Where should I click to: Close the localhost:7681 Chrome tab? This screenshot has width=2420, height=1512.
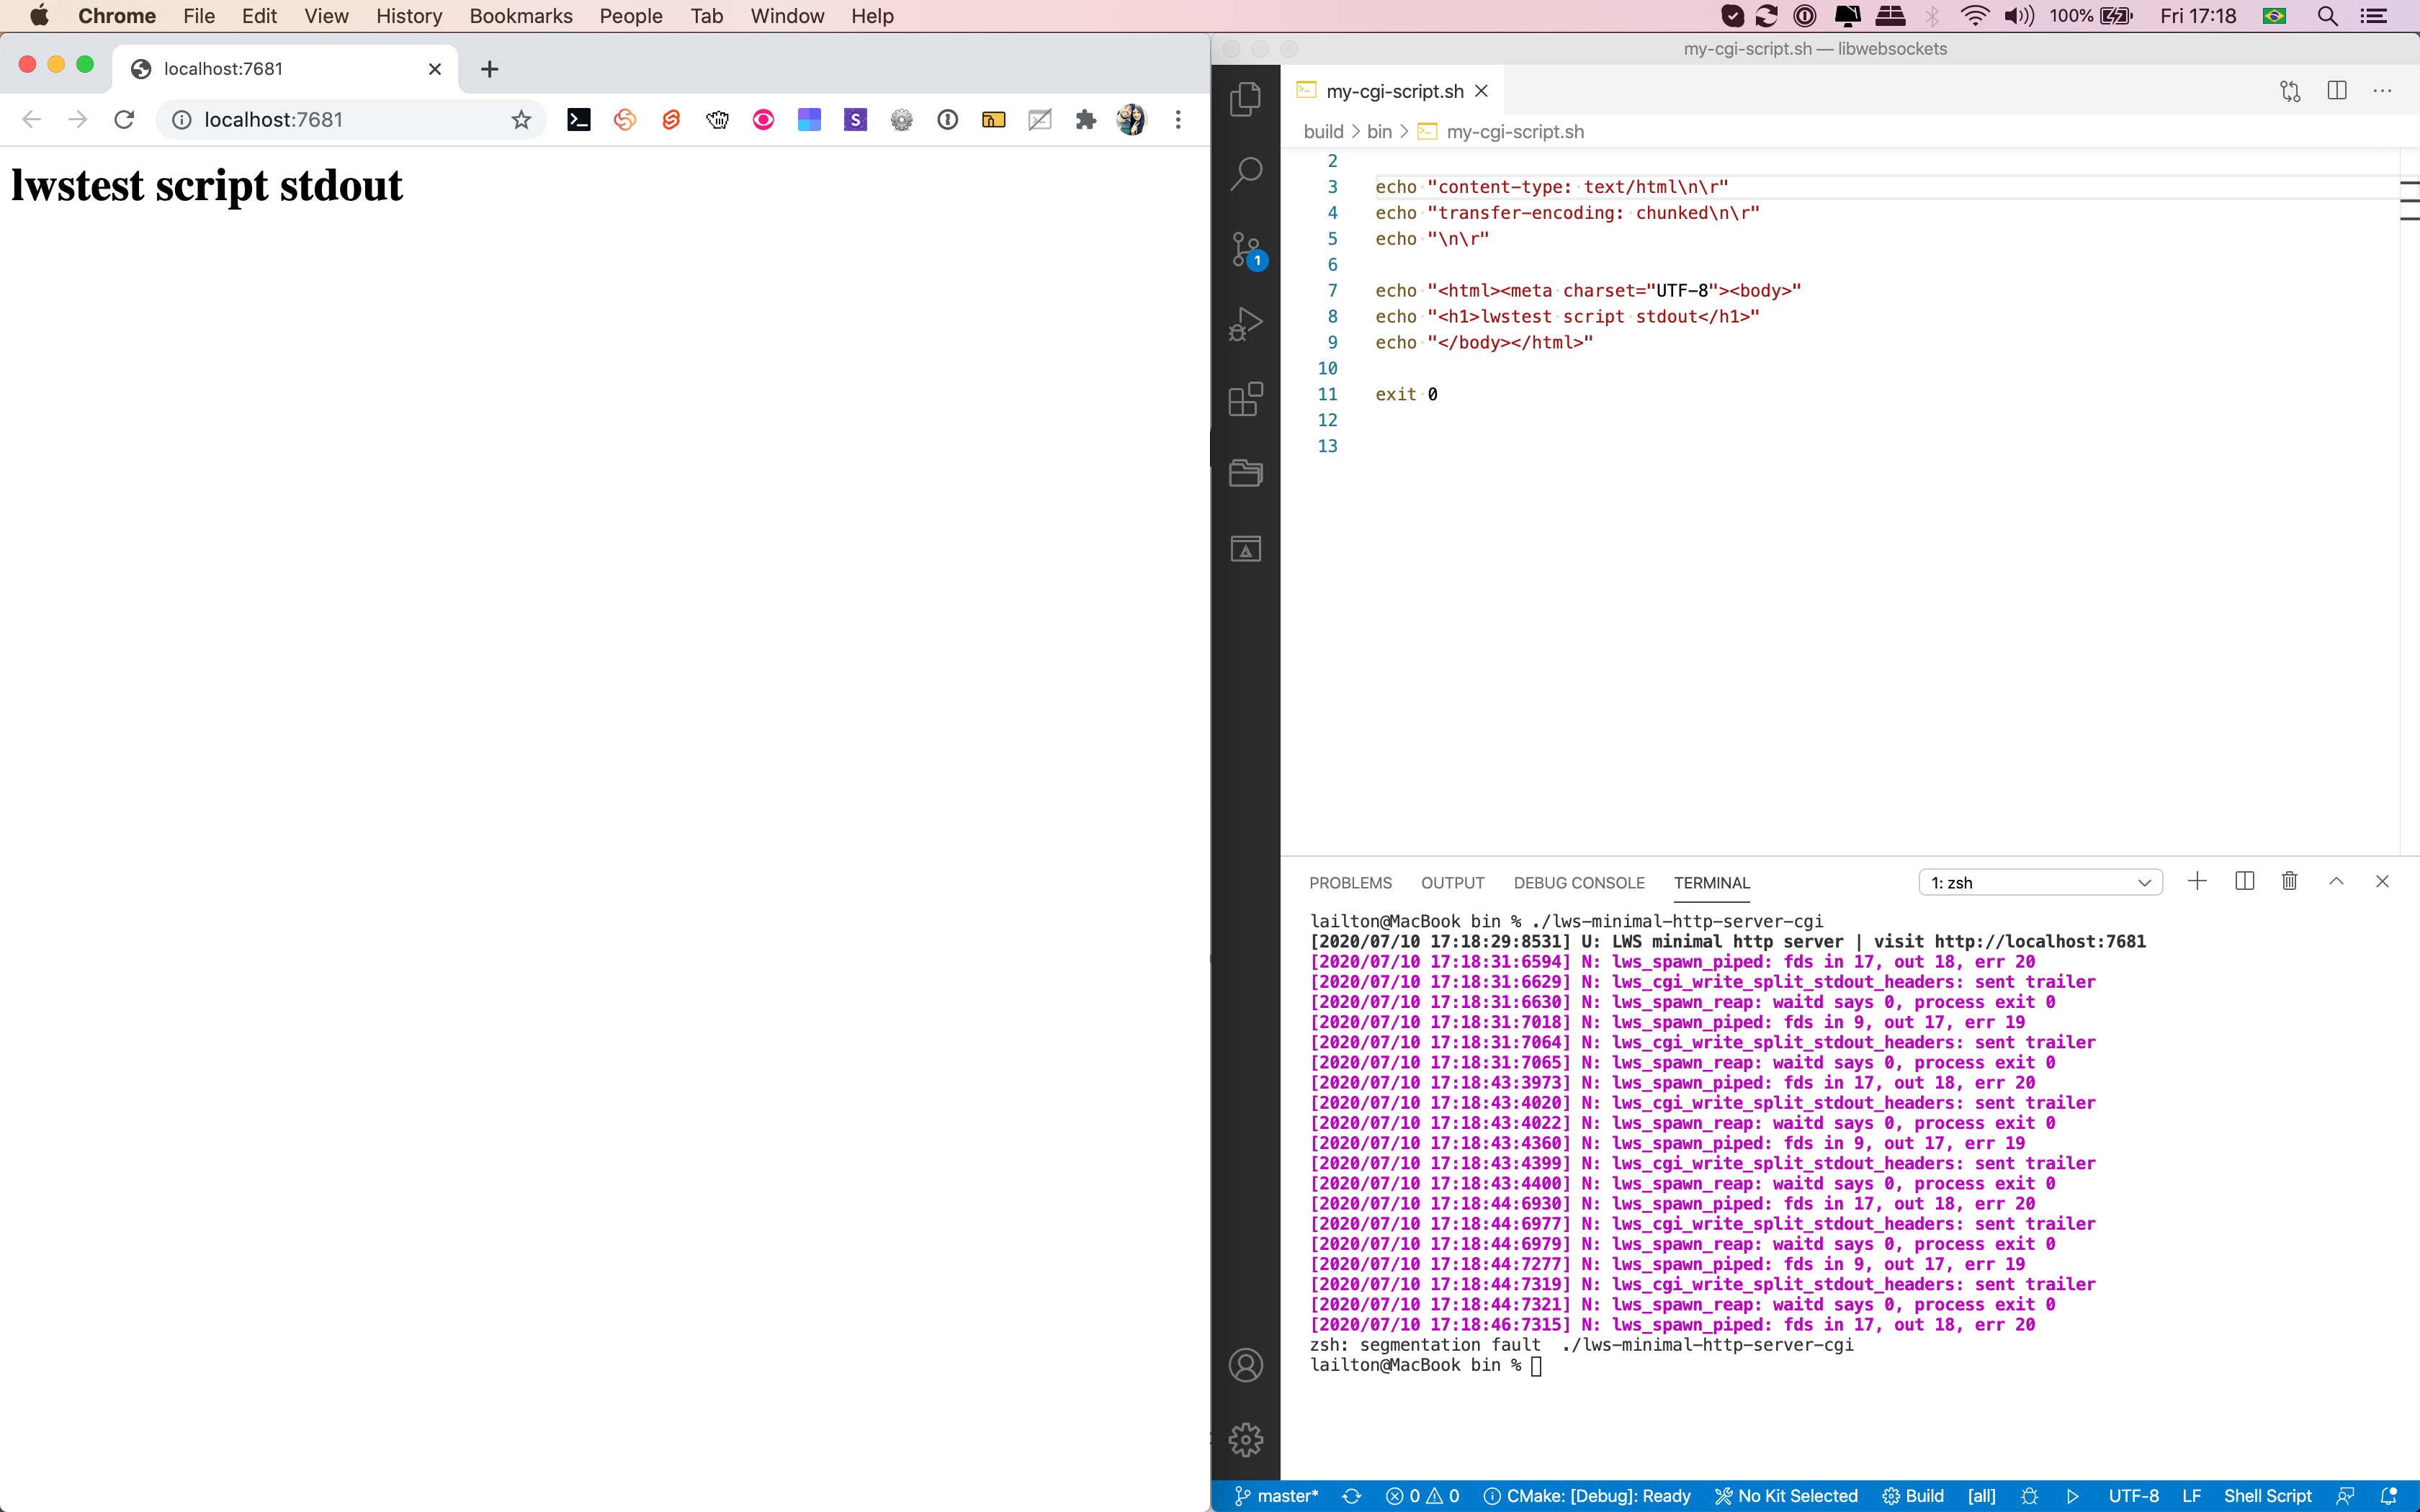pyautogui.click(x=434, y=69)
